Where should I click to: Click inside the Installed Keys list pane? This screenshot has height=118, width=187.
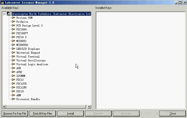click(x=141, y=60)
